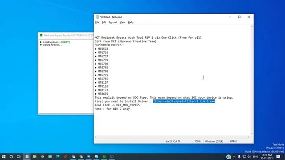Open the Notepad Format menu
Screen dimensions: 285x160
point(113,22)
